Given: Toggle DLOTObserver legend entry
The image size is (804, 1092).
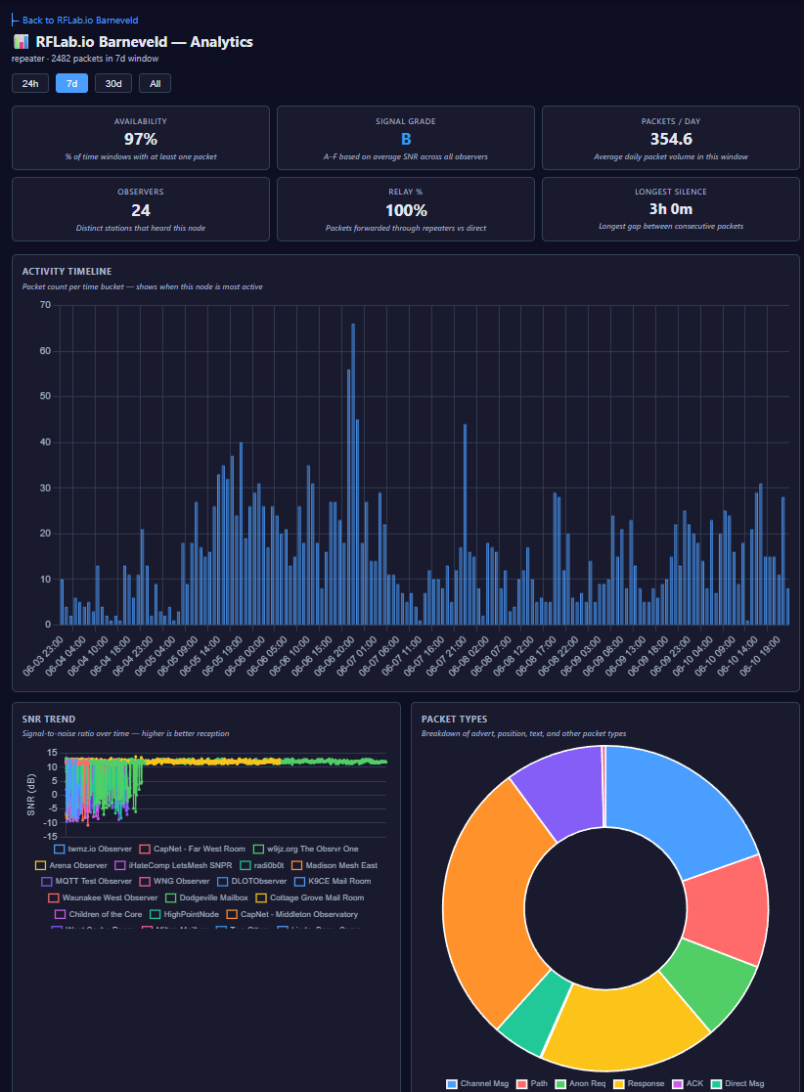Looking at the screenshot, I should 252,881.
